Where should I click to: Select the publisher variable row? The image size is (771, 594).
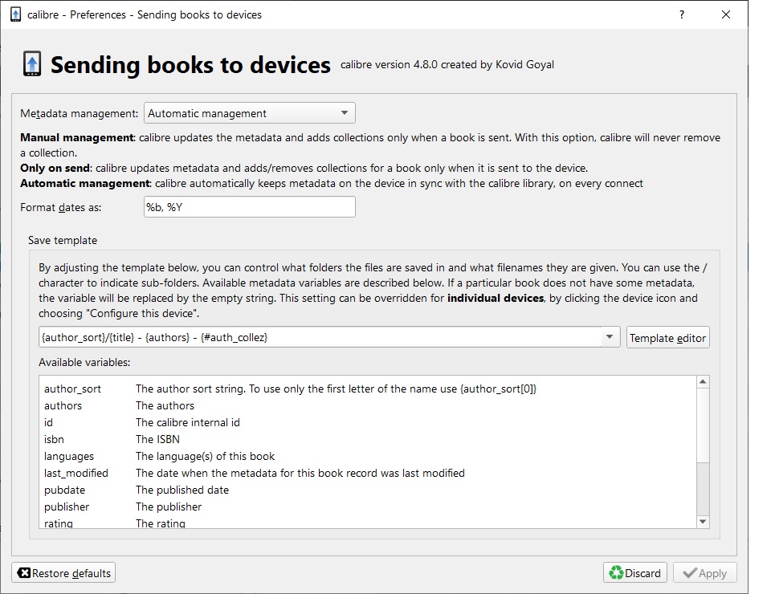coord(67,507)
